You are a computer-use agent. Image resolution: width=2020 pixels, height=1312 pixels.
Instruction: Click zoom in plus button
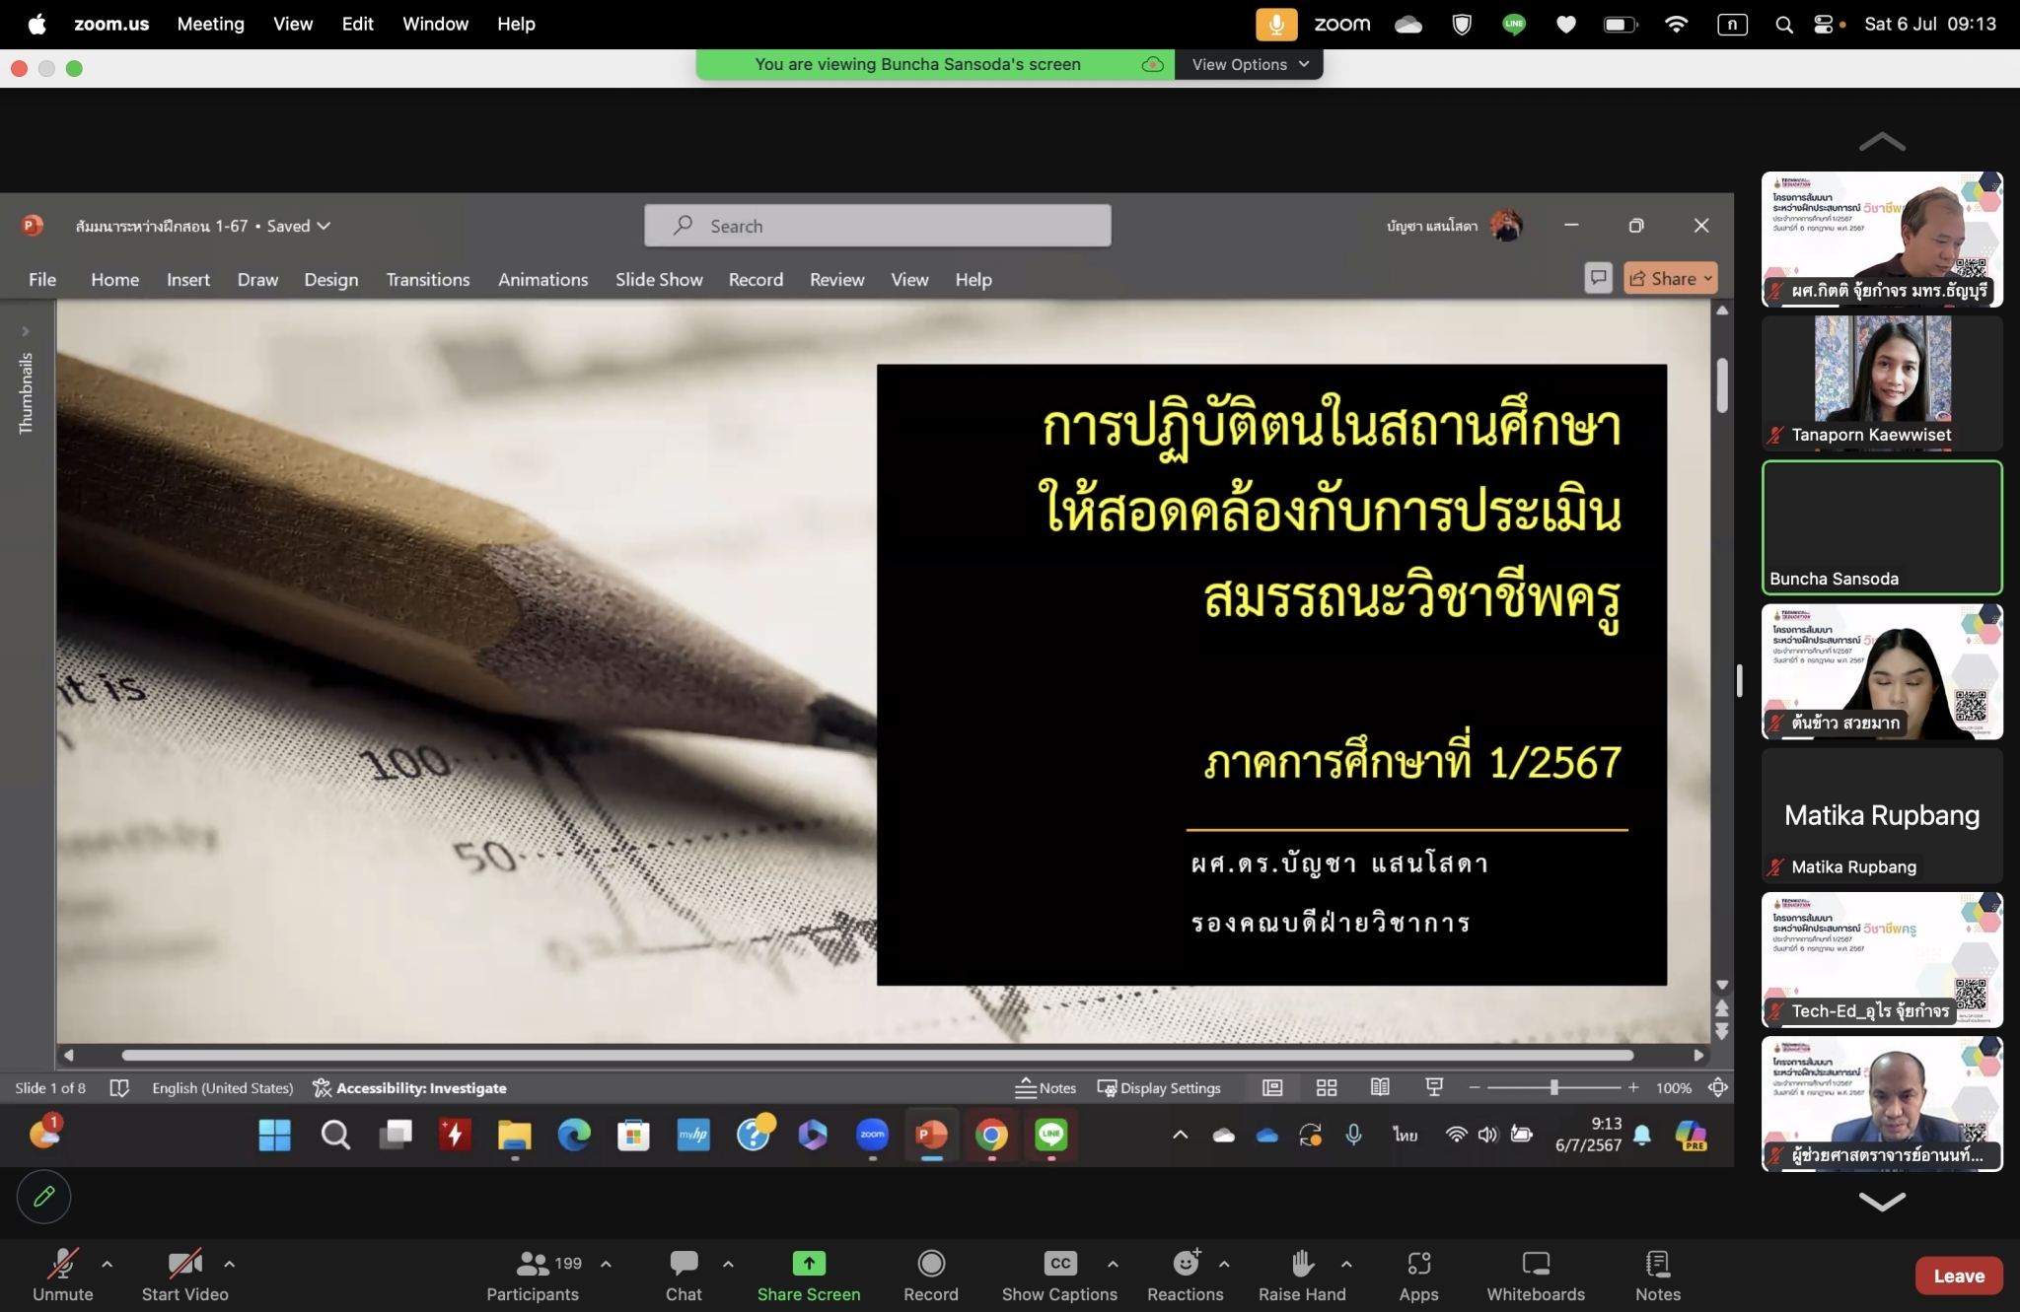point(1633,1087)
